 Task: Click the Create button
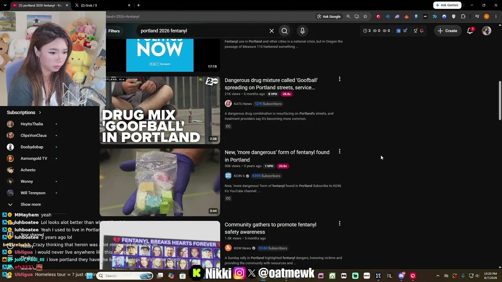447,31
